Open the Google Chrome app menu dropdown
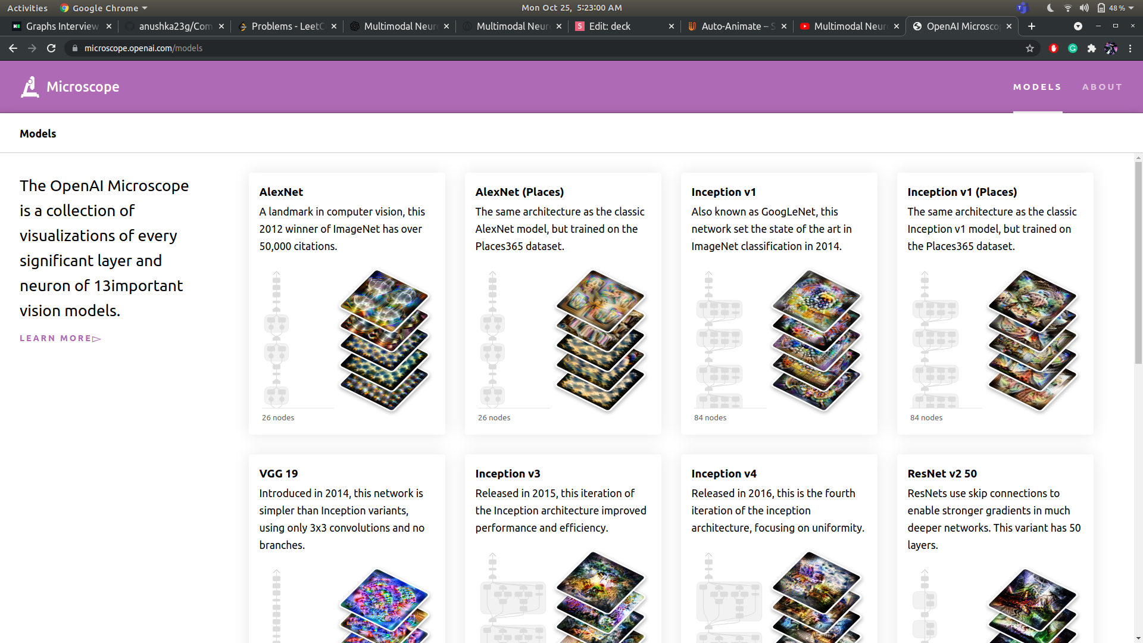The image size is (1143, 643). pos(104,8)
